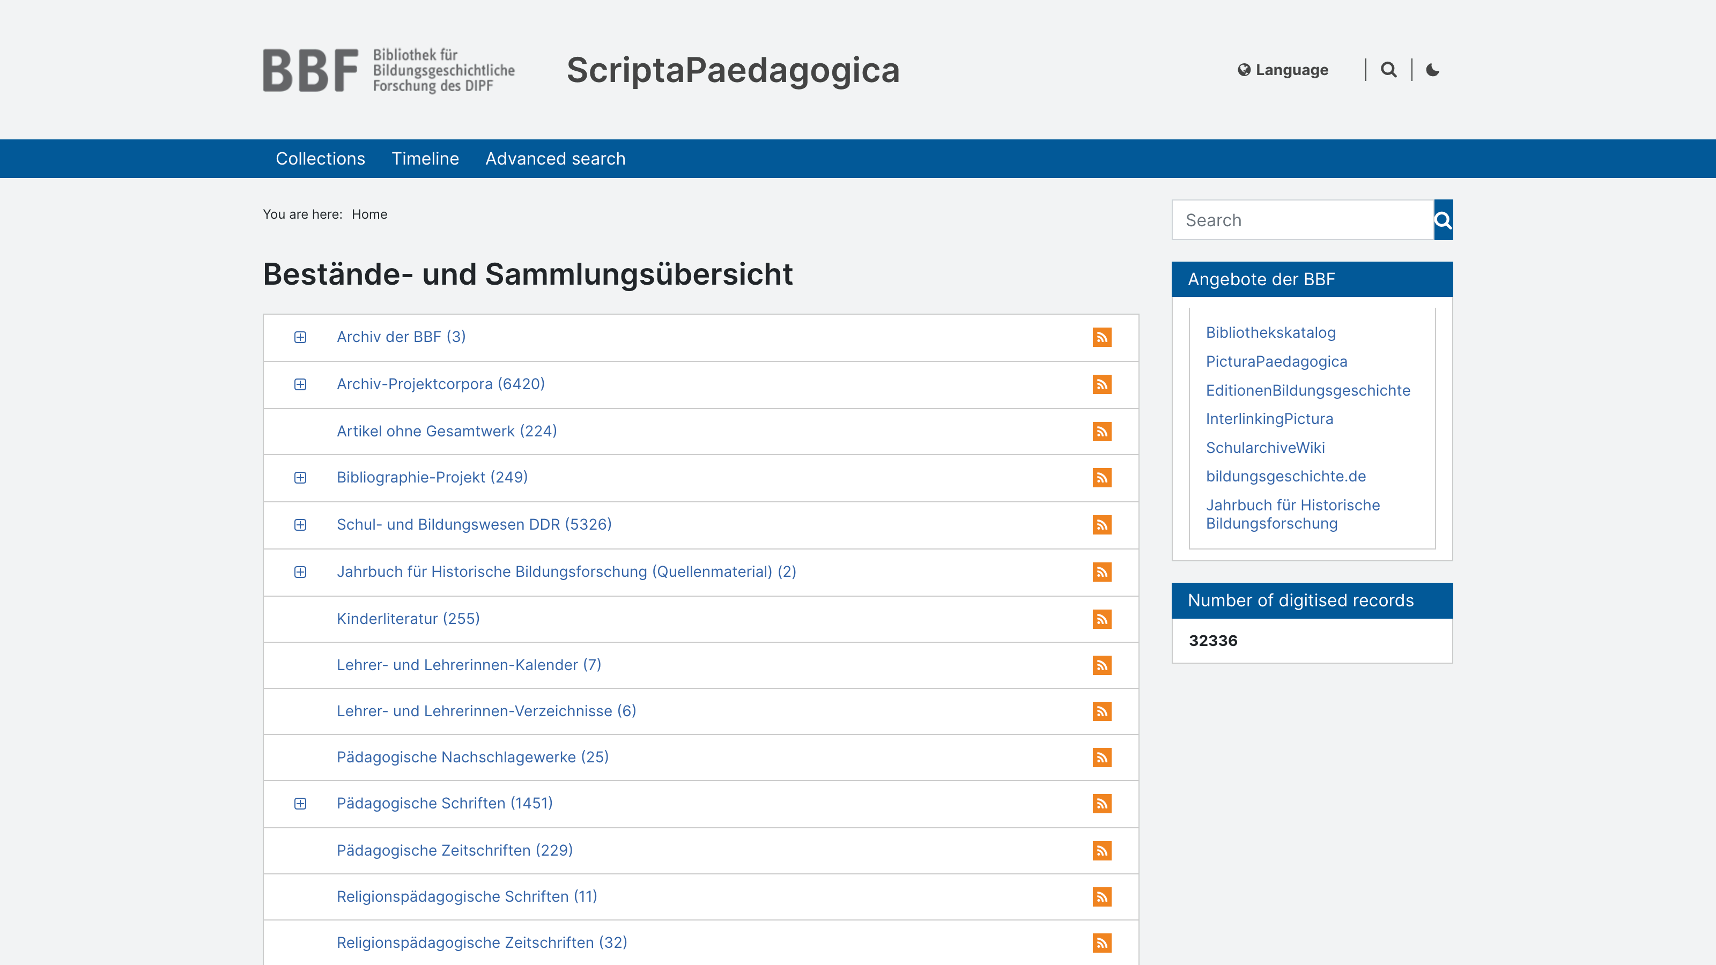Click the Home breadcrumb link
This screenshot has height=965, width=1716.
click(369, 214)
